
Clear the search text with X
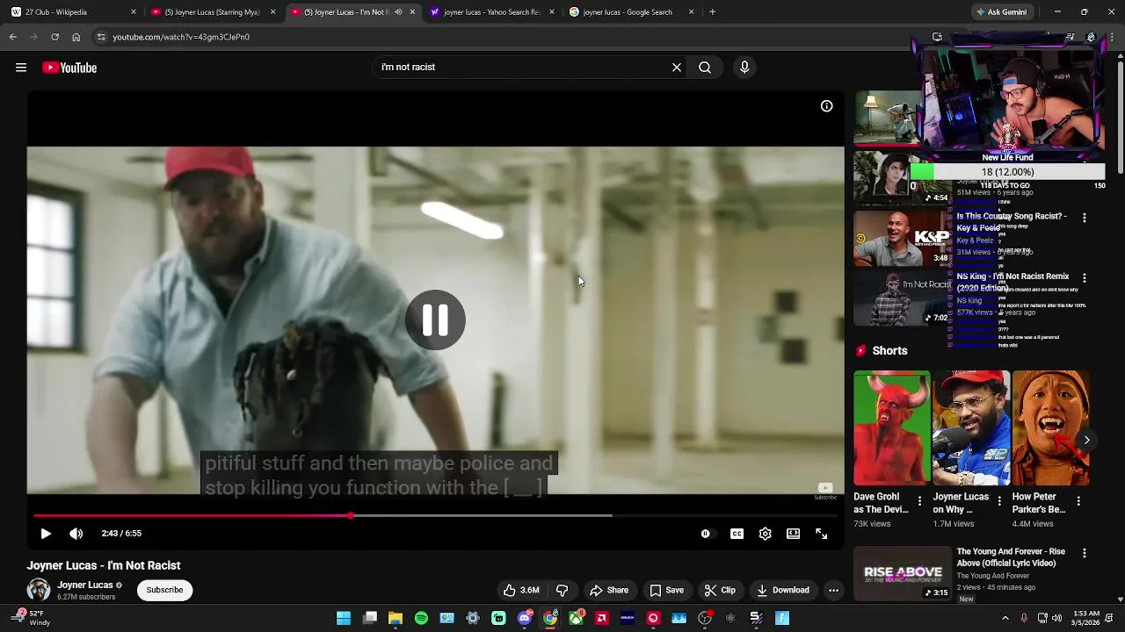[x=677, y=67]
